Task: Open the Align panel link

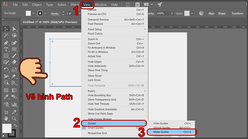Action: click(211, 13)
